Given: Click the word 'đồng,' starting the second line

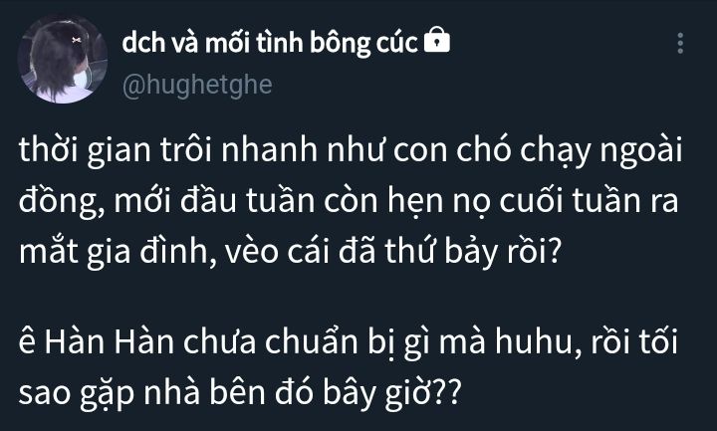Looking at the screenshot, I should pos(62,202).
